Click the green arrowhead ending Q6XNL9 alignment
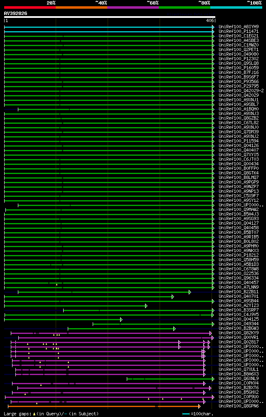The height and width of the screenshot is (417, 266). 213,379
